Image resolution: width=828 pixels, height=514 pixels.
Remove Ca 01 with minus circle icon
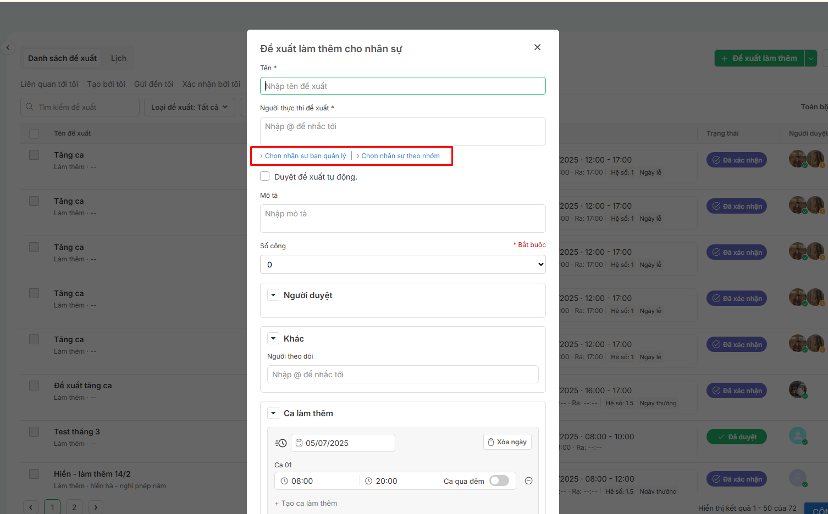click(x=528, y=481)
